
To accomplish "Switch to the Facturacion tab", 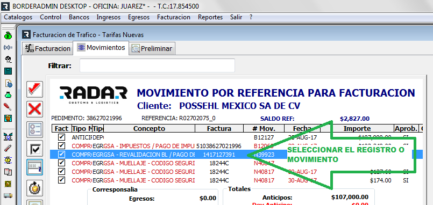I will click(x=48, y=48).
